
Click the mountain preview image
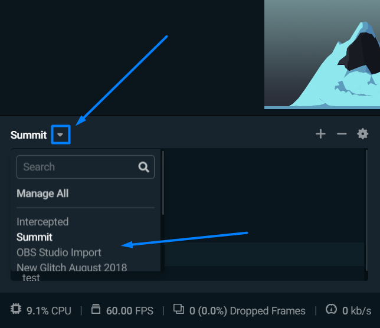[322, 54]
